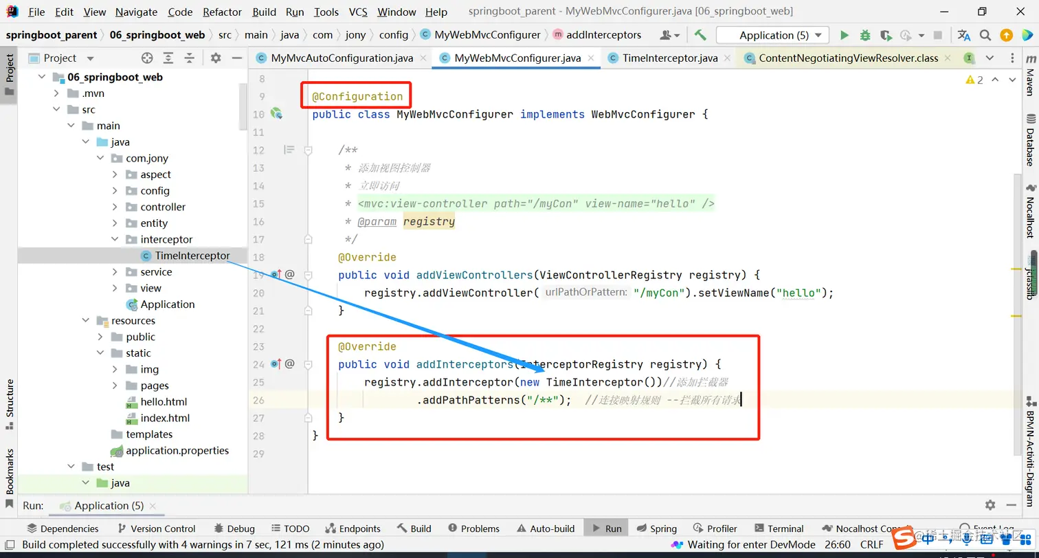Open the Bookmarks tool window

pos(10,478)
